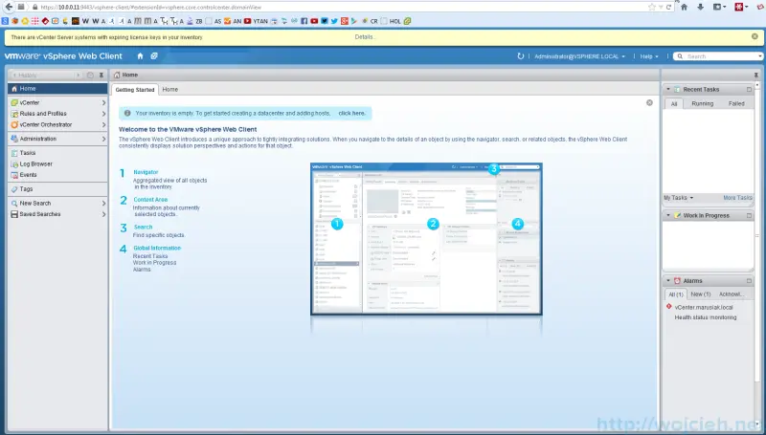Screen dimensions: 766x435
Task: Go to vSphere home via house icon
Action: [140, 56]
